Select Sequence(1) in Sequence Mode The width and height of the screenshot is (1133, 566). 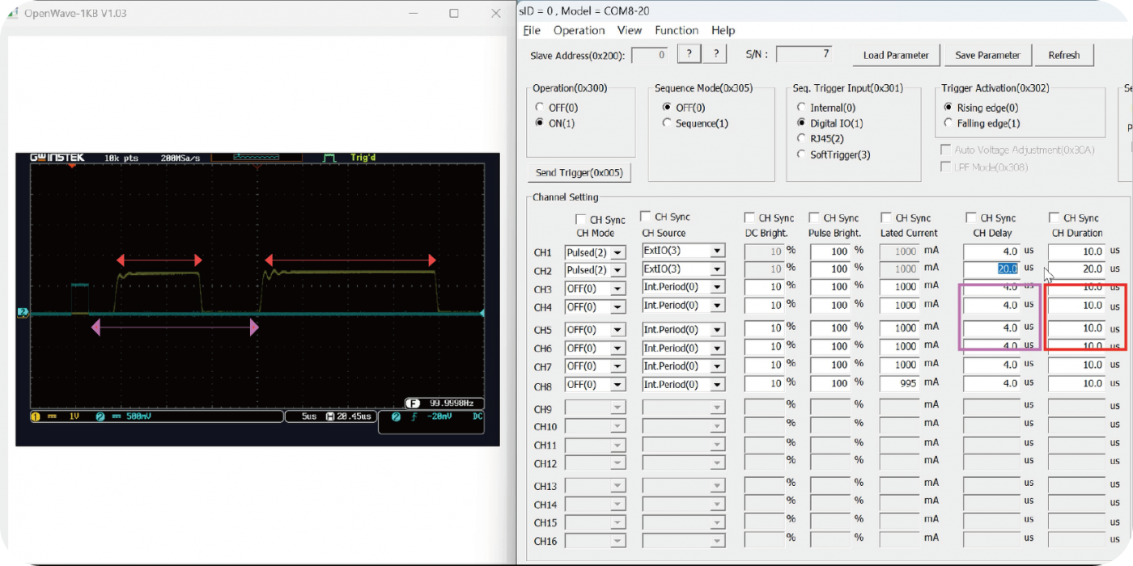pyautogui.click(x=668, y=123)
